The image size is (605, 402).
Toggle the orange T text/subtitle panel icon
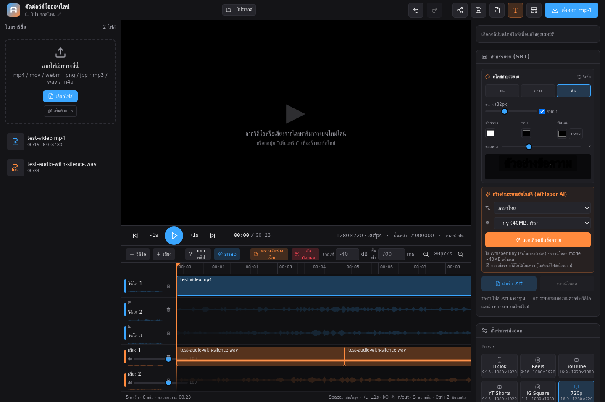(x=516, y=10)
